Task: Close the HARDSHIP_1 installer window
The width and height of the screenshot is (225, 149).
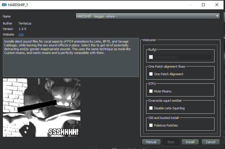Action: tap(217, 5)
